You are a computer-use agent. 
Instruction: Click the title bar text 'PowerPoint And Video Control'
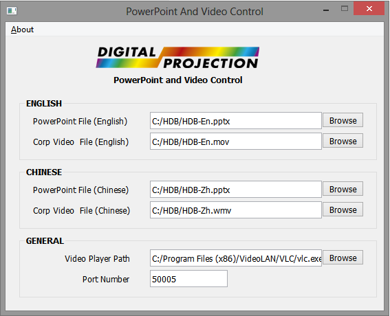click(x=195, y=12)
